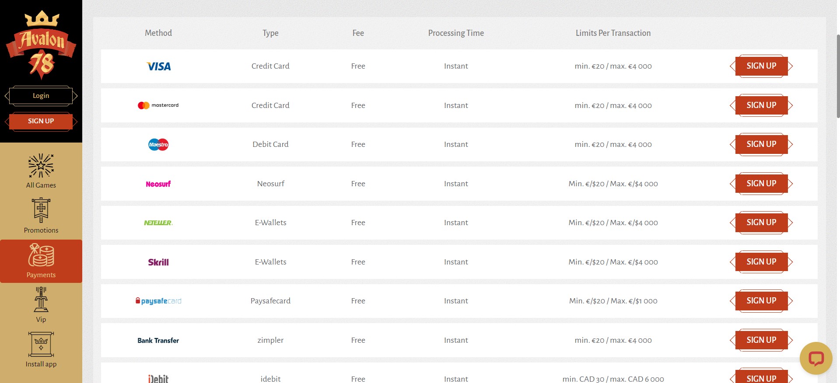Click the mastercard logo
Screen dimensions: 840x383
point(158,105)
